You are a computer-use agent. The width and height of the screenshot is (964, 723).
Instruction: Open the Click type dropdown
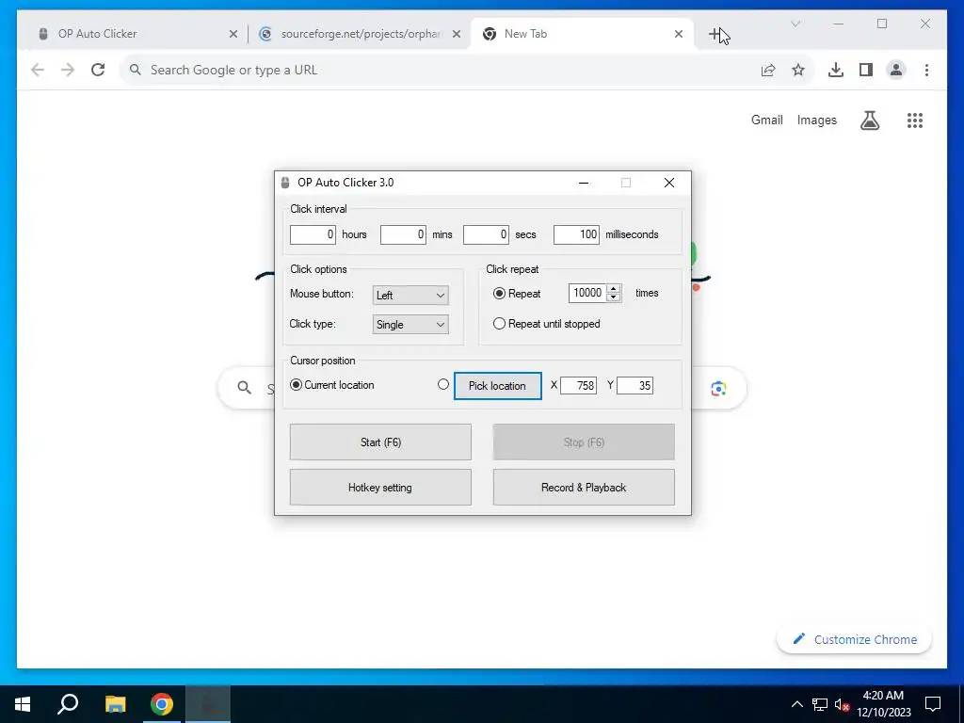410,325
